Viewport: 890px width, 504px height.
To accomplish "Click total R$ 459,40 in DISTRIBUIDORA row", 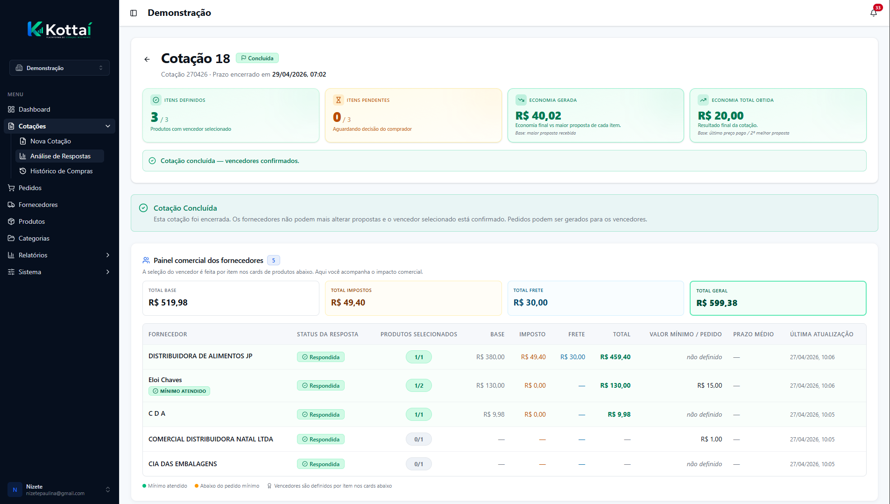I will (615, 357).
